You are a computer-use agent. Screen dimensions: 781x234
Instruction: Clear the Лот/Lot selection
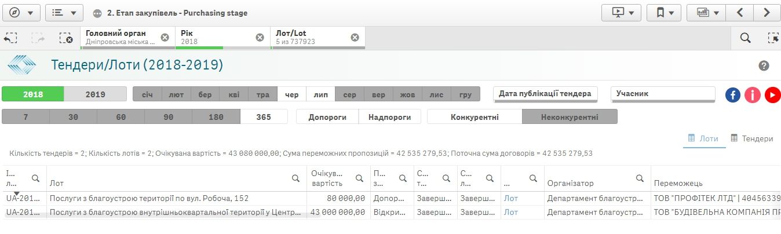click(x=355, y=38)
